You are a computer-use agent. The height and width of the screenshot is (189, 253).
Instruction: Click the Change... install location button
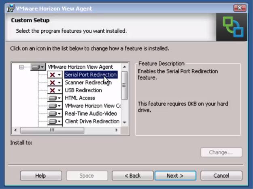221,153
